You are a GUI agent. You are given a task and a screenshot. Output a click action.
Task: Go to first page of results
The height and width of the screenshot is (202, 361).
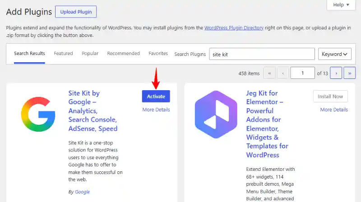[x=269, y=73]
